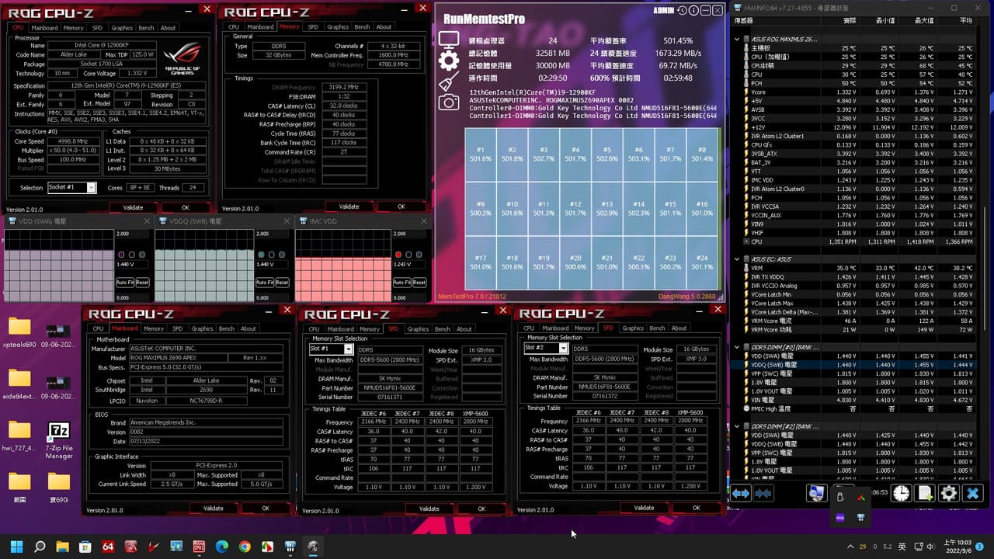This screenshot has height=559, width=994.
Task: Click the RunMemtestPro broom cleanup icon
Action: coord(448,82)
